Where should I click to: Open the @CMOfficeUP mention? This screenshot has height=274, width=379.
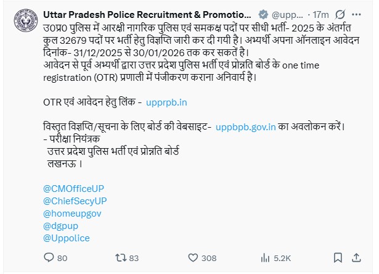[73, 188]
